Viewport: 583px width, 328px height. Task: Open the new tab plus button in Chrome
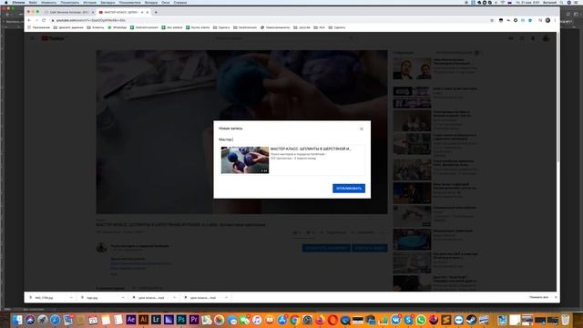156,12
